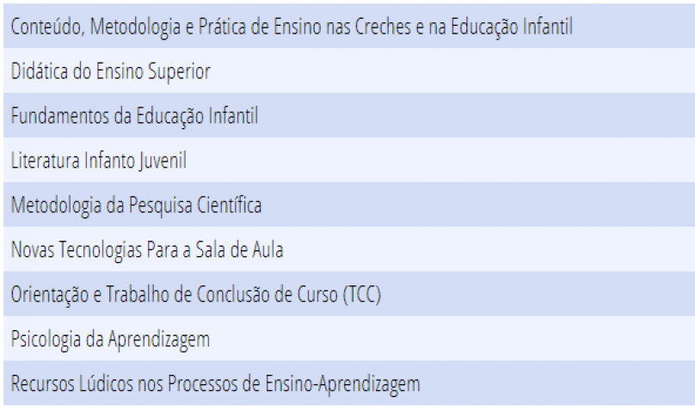
Task: Open Fundamentos da Educação Infantil course item
Action: pyautogui.click(x=349, y=115)
